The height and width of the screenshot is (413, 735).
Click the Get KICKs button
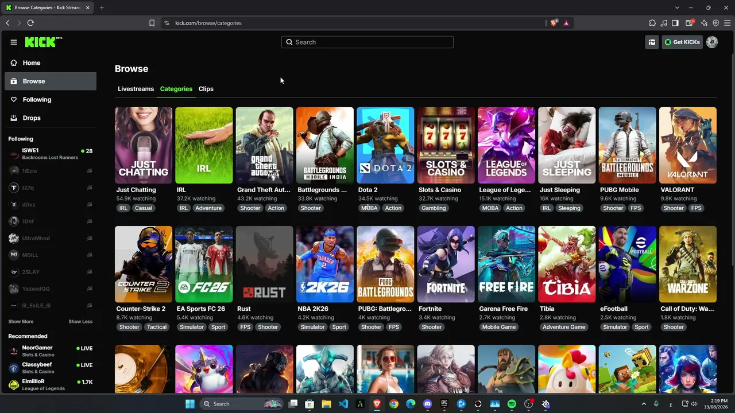tap(682, 42)
